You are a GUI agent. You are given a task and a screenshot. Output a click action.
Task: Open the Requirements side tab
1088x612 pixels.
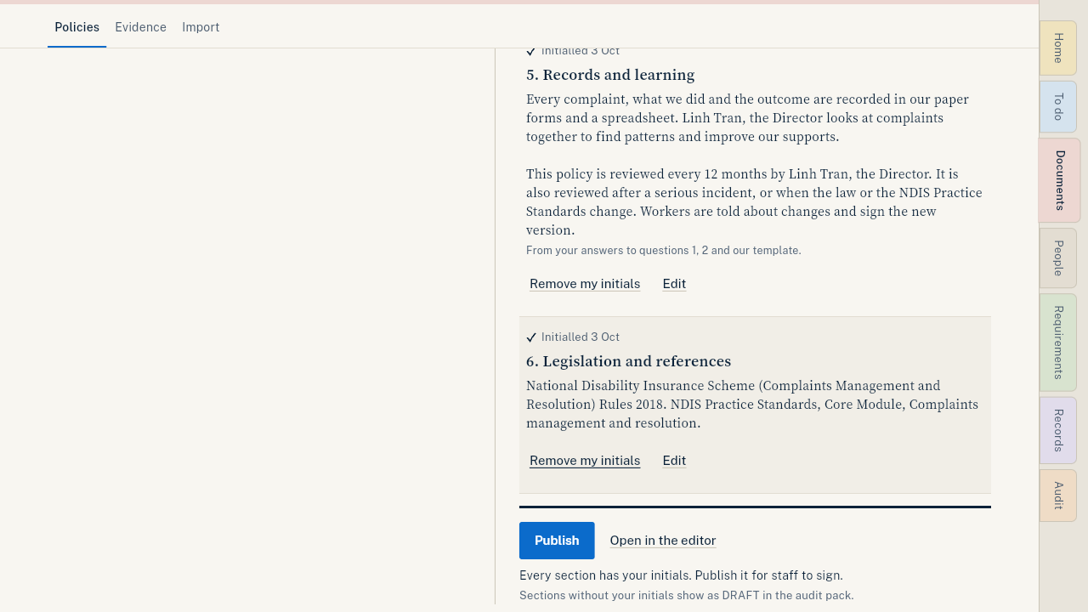pos(1058,343)
